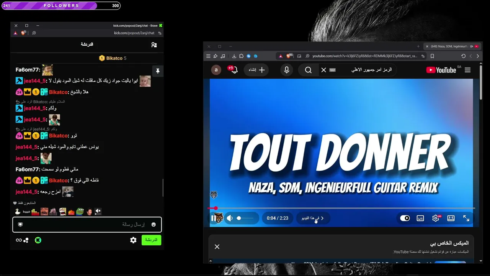490x276 pixels.
Task: Bookmark the YouTube page
Action: tap(432, 56)
